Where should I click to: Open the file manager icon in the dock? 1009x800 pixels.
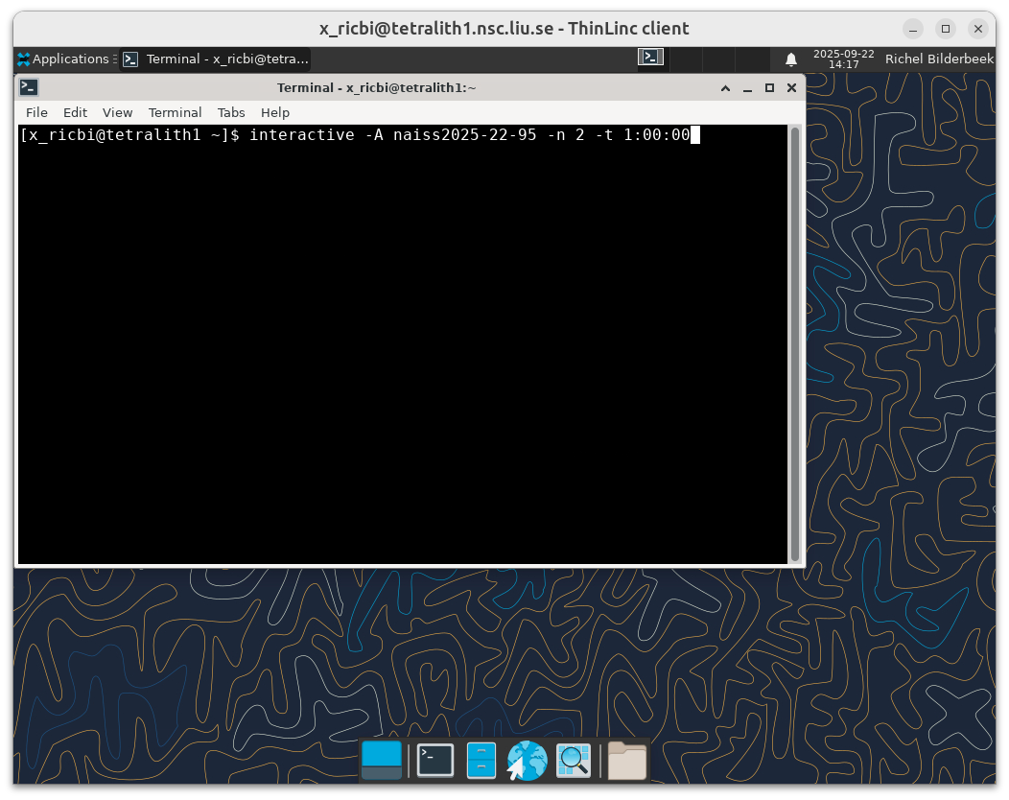(481, 760)
